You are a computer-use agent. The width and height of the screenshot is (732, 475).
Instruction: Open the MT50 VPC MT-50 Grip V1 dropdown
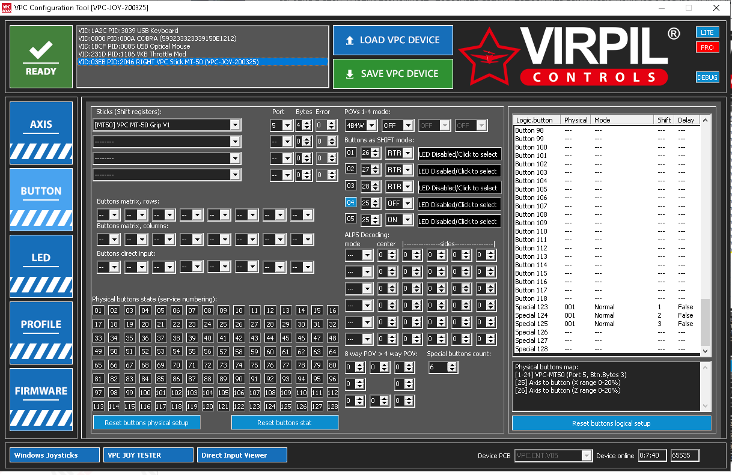167,125
